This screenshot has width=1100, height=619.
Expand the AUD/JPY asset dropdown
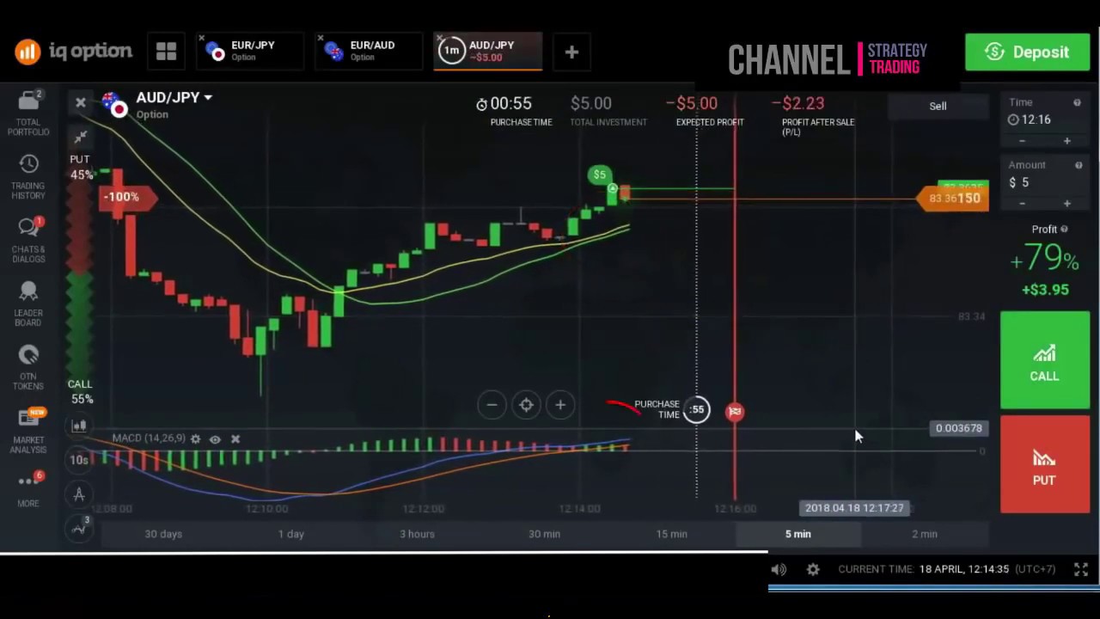(209, 98)
